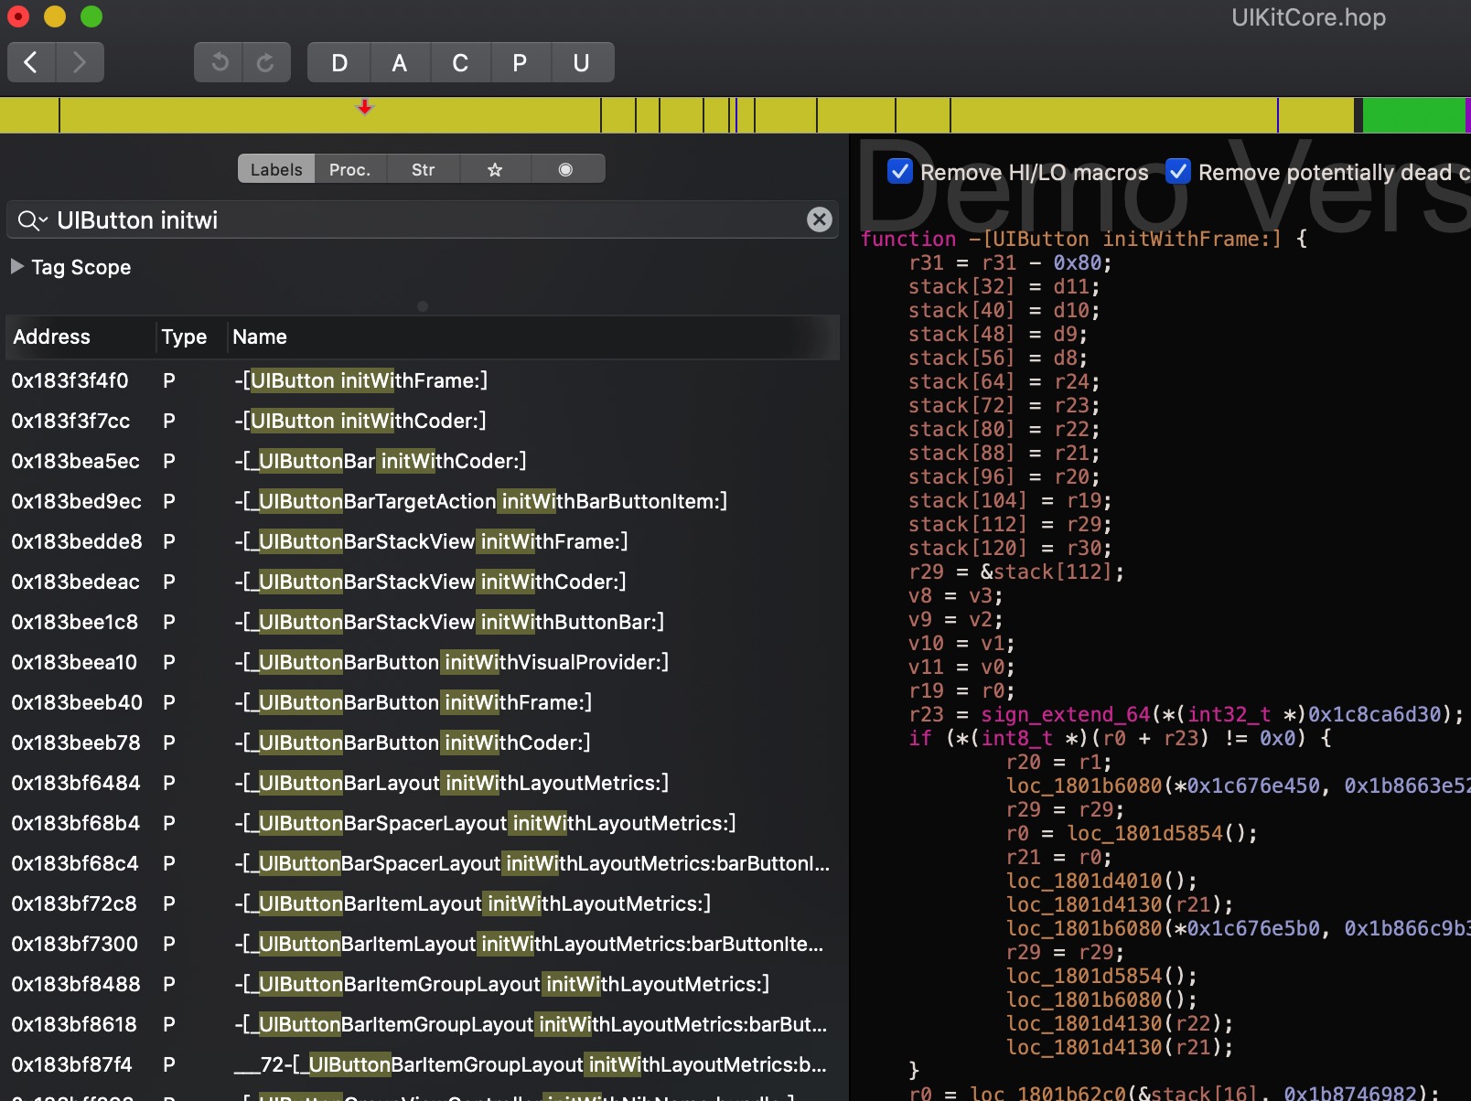
Task: Click loc_1801d4130(r22) call in pseudocode
Action: pos(1120,1023)
